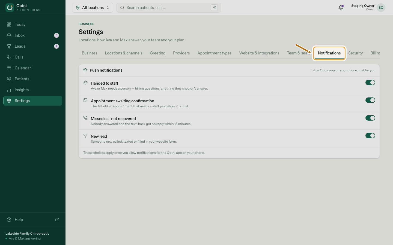Click the chevron arrows on All locations

coord(108,8)
